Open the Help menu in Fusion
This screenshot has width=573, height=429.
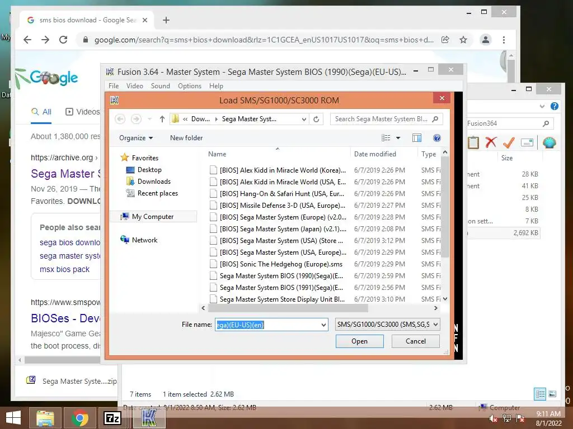[216, 85]
